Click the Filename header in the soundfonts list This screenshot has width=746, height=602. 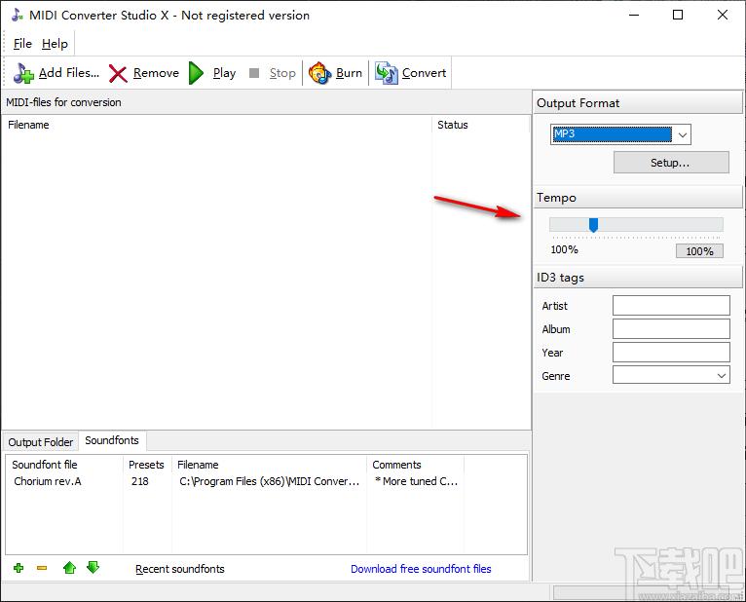pos(269,465)
